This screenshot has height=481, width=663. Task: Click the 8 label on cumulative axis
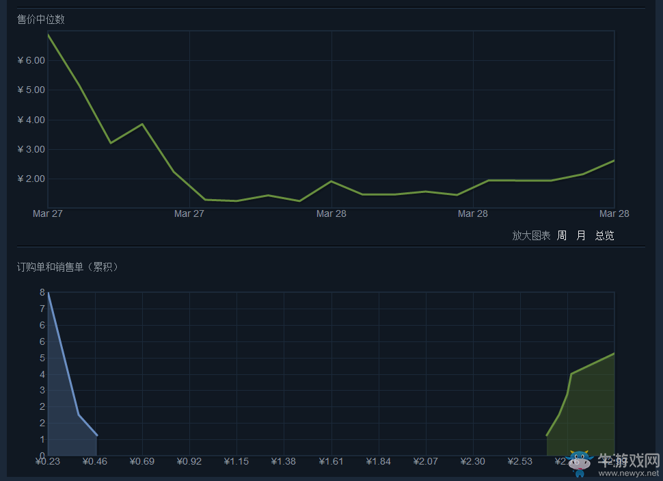(42, 292)
